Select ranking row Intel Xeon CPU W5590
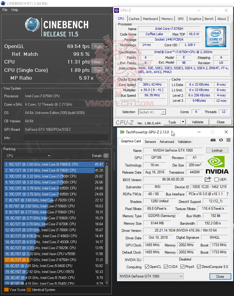Image resolution: width=234 pixels, height=296 pixels. [54, 254]
